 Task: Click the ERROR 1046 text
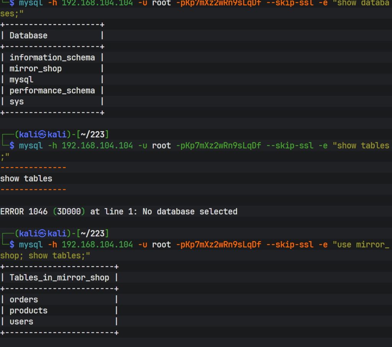click(24, 212)
